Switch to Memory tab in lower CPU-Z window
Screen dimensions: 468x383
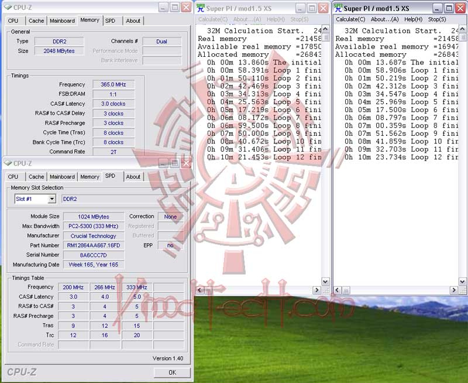90,176
